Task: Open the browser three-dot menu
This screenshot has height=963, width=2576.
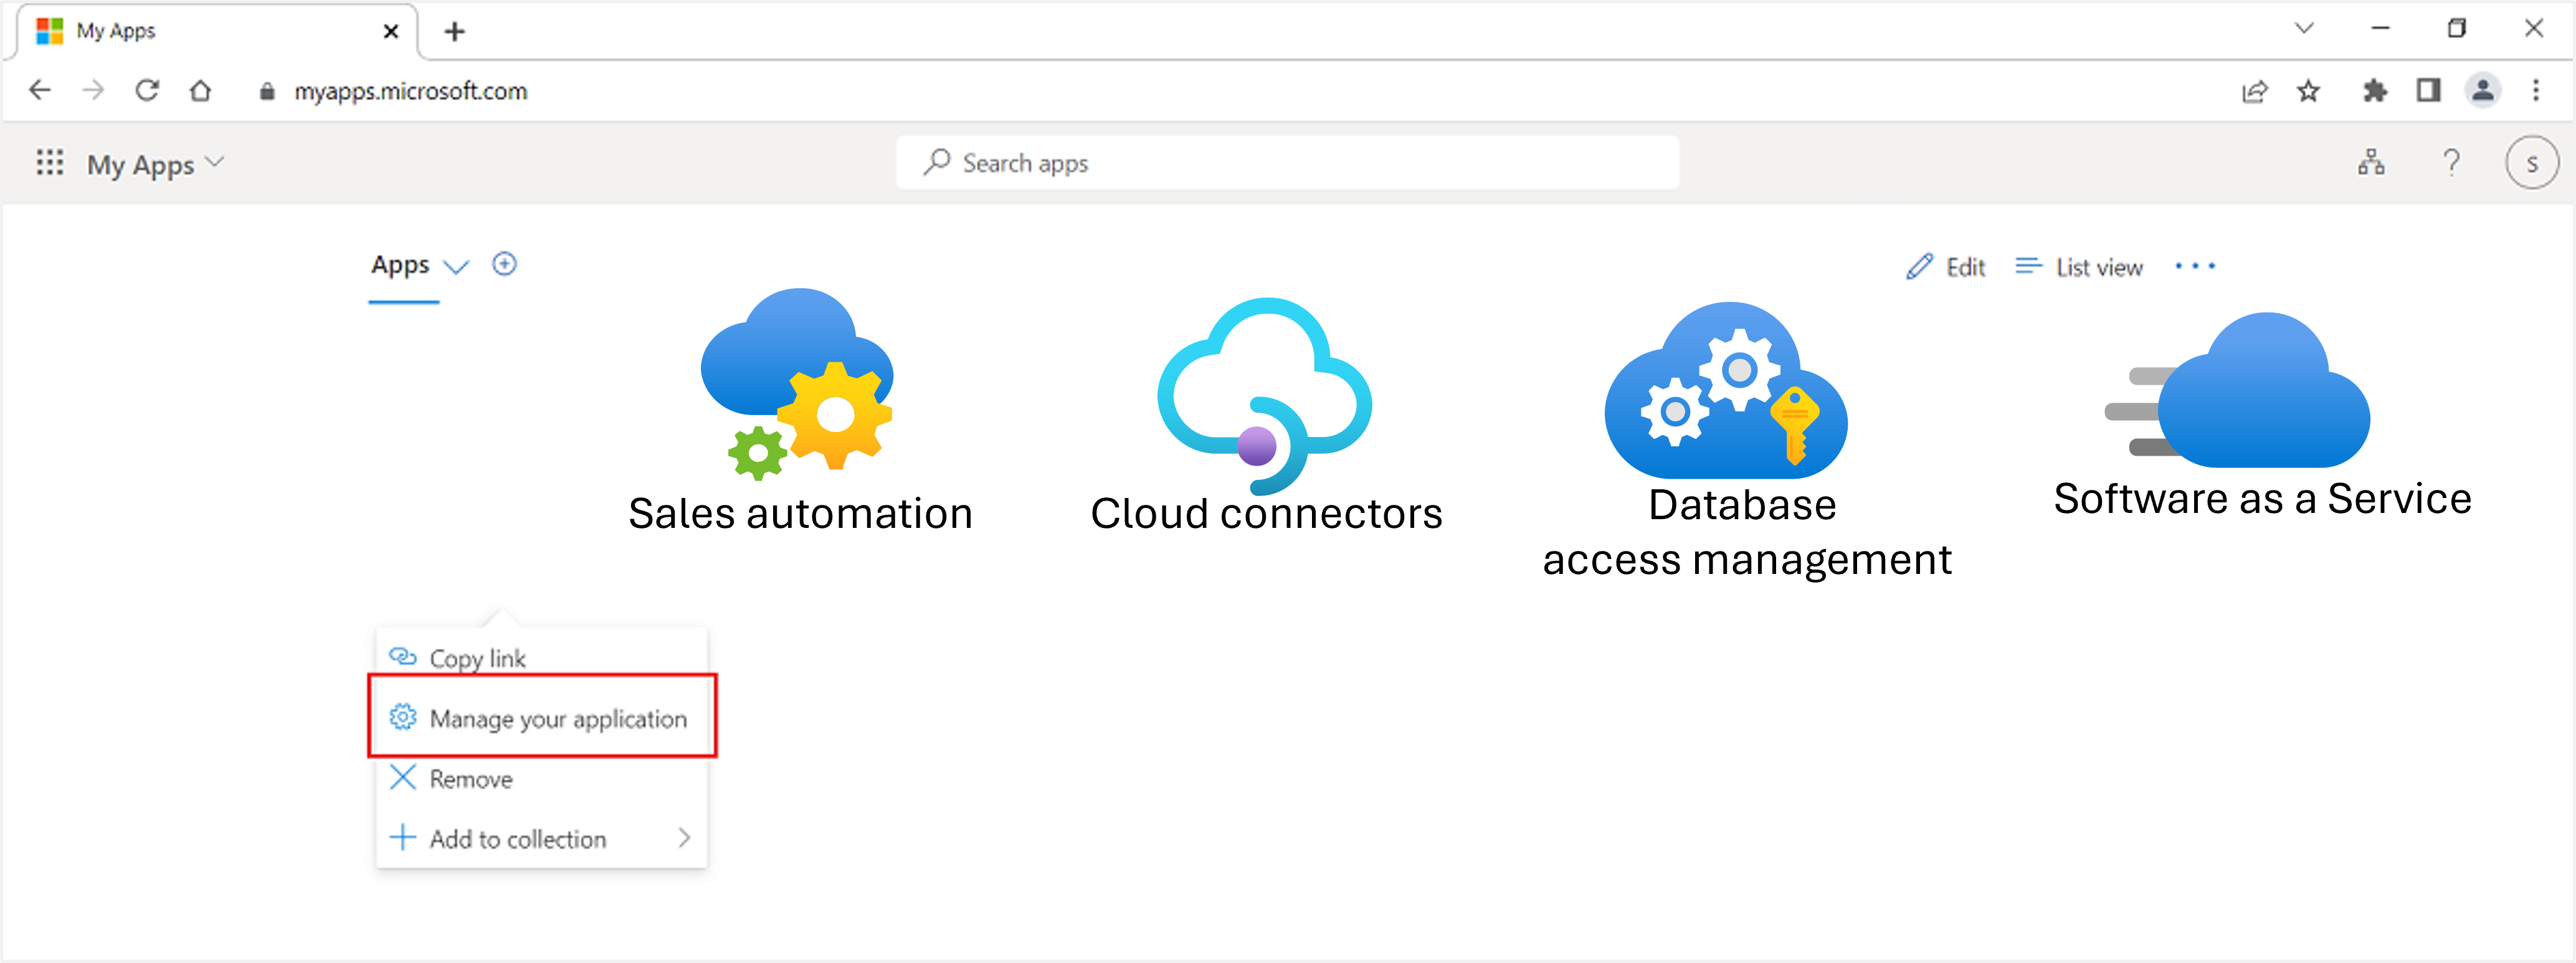Action: pyautogui.click(x=2536, y=91)
